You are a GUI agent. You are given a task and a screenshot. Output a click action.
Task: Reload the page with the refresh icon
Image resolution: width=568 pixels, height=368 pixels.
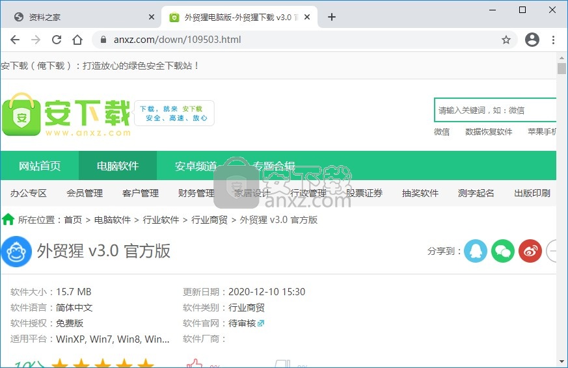tap(57, 40)
